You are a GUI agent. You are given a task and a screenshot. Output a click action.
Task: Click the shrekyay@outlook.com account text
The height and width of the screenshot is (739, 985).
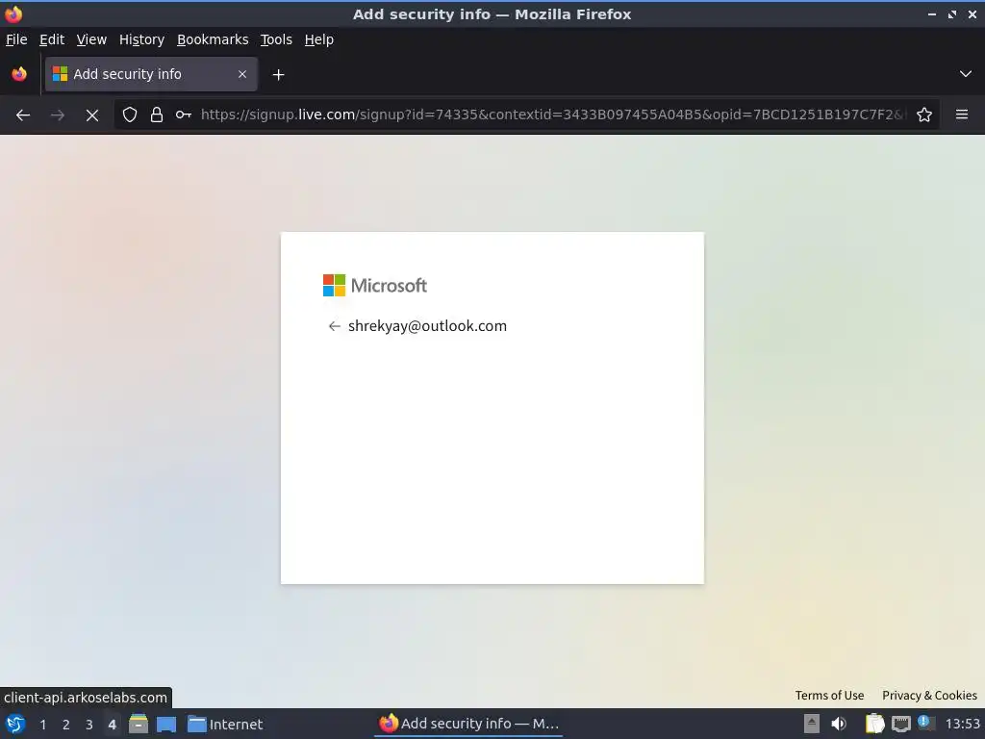pyautogui.click(x=427, y=325)
